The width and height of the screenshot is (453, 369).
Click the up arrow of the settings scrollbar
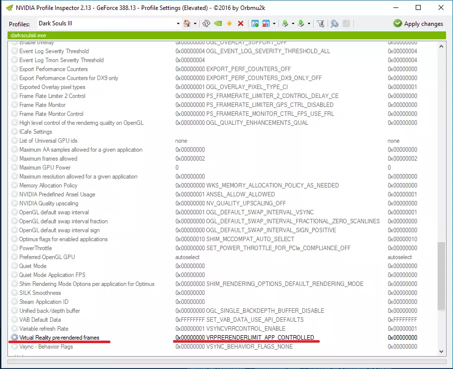click(441, 46)
